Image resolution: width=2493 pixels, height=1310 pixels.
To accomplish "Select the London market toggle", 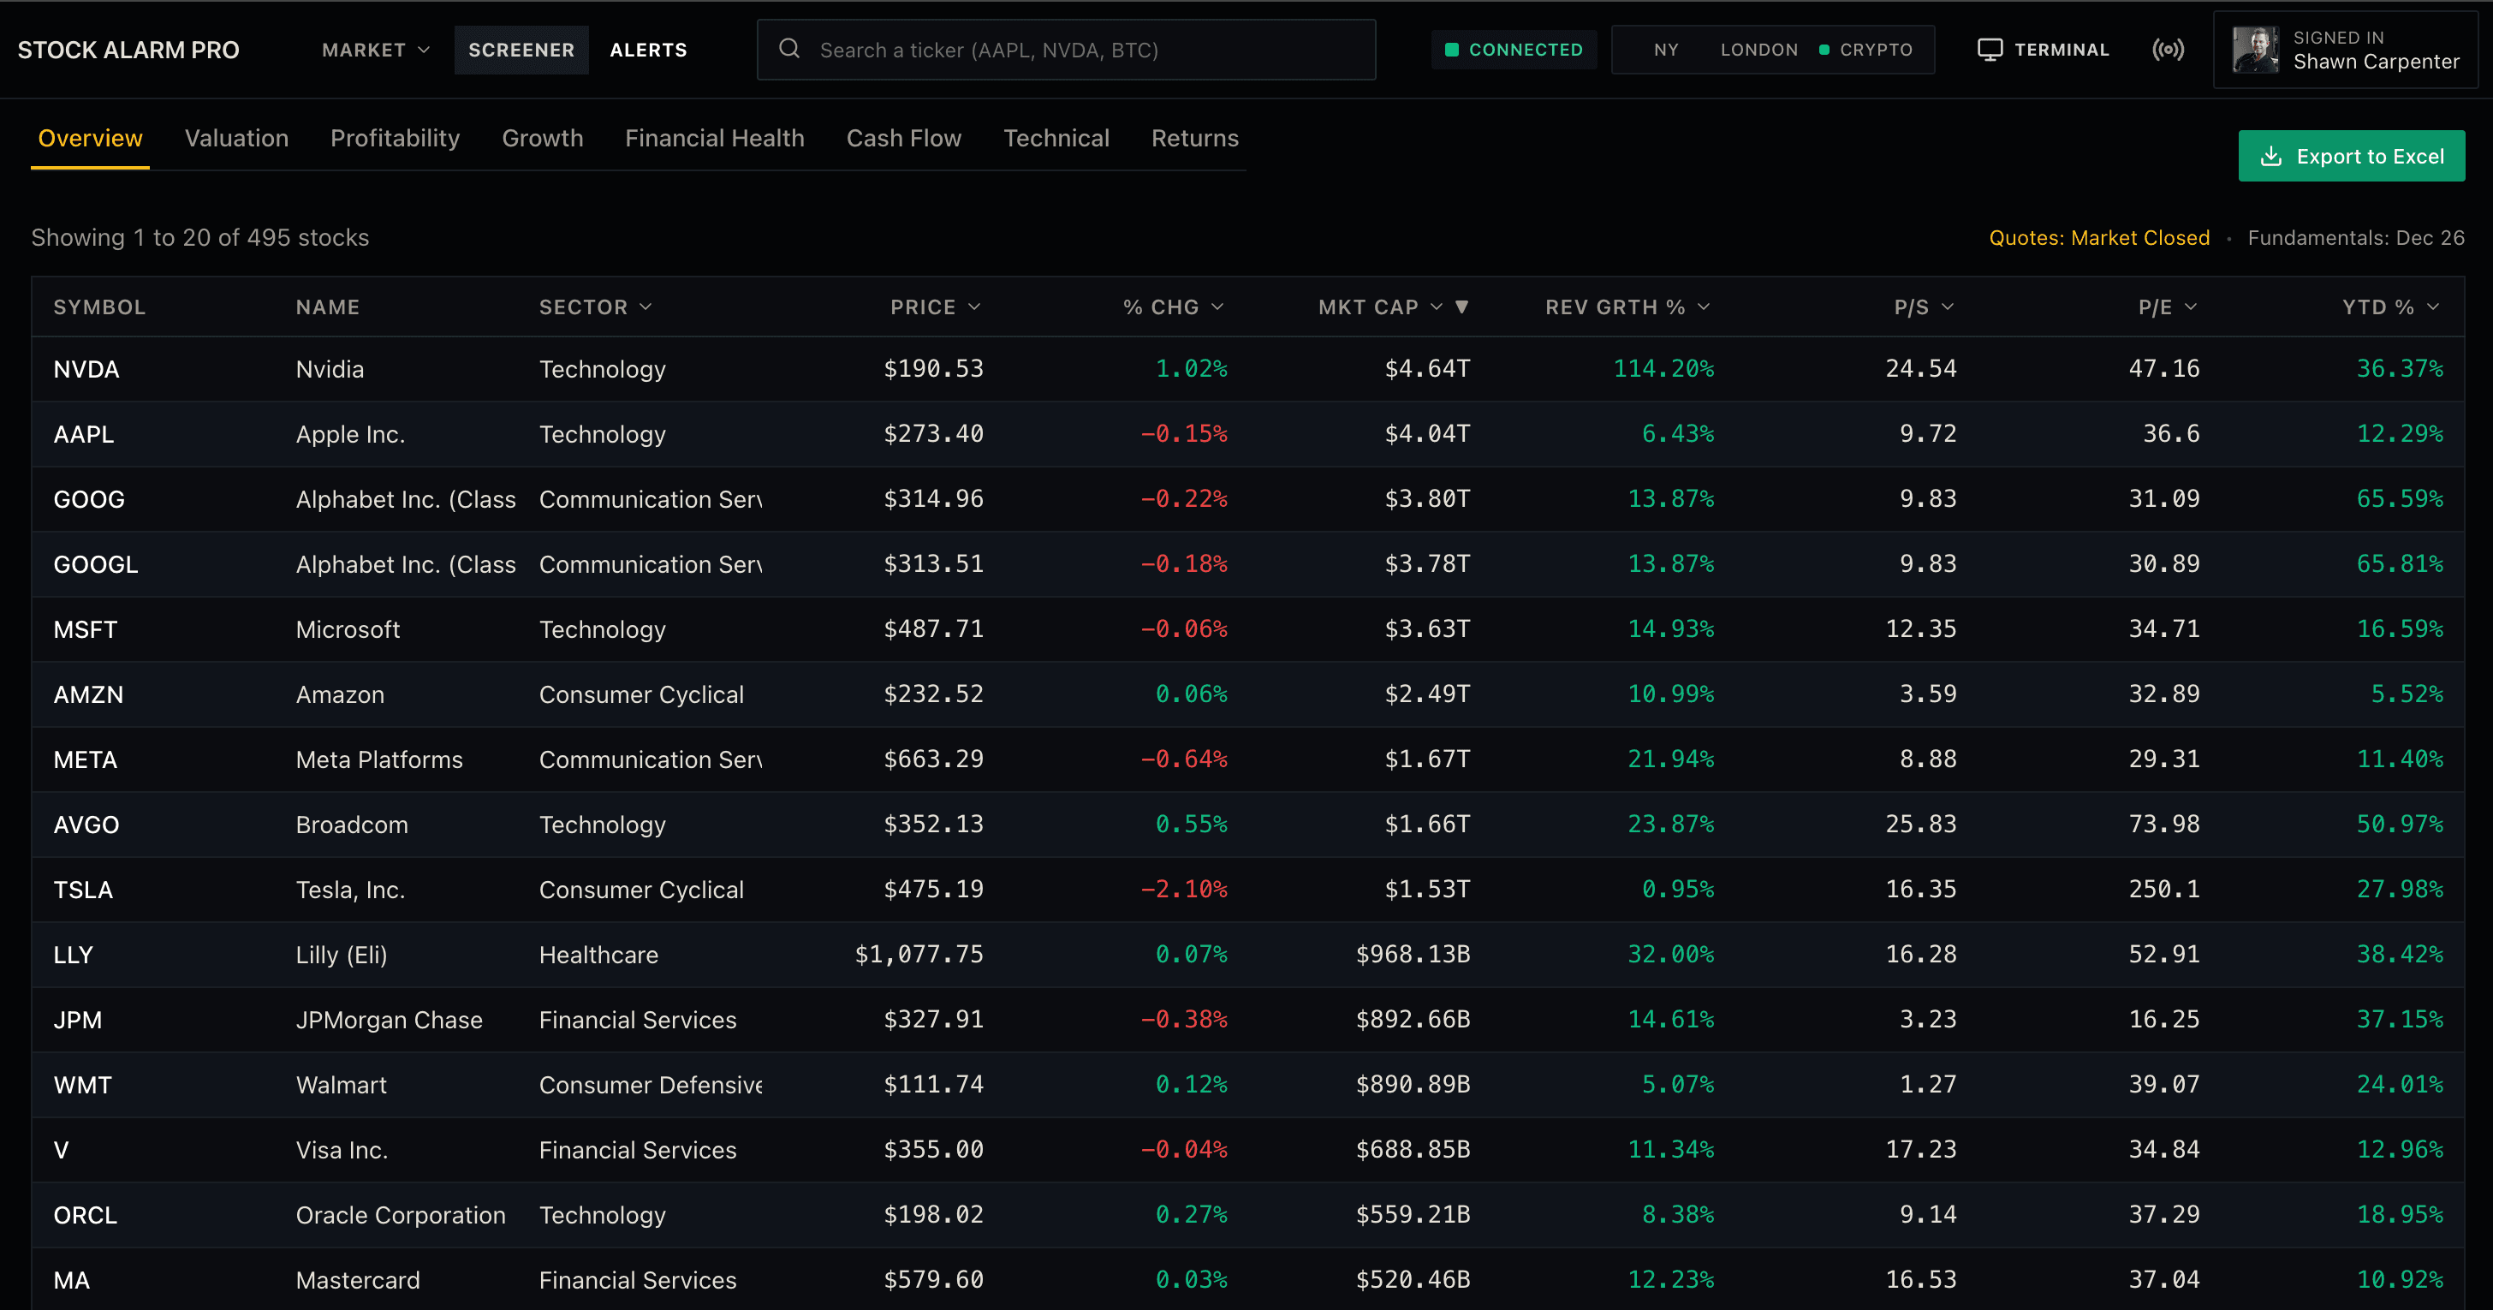I will tap(1758, 50).
